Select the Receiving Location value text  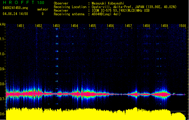tap(134, 7)
